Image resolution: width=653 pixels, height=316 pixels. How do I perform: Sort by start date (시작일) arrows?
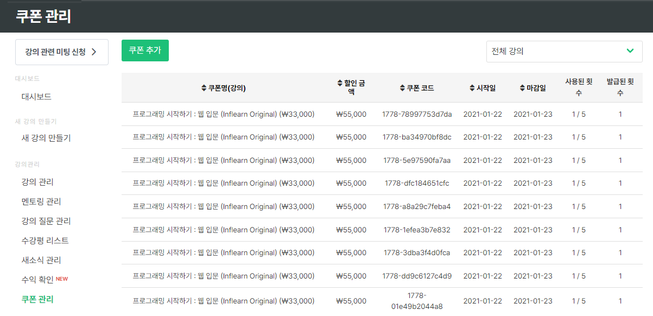coord(472,88)
